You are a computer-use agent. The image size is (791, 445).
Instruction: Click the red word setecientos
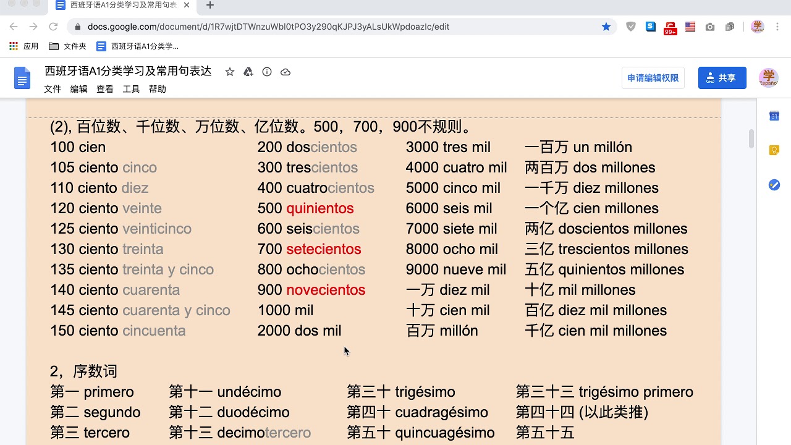coord(324,249)
